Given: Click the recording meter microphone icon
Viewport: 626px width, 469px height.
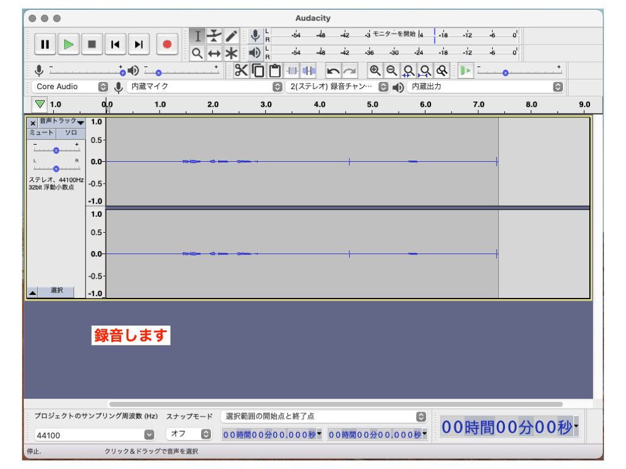Looking at the screenshot, I should pos(255,35).
